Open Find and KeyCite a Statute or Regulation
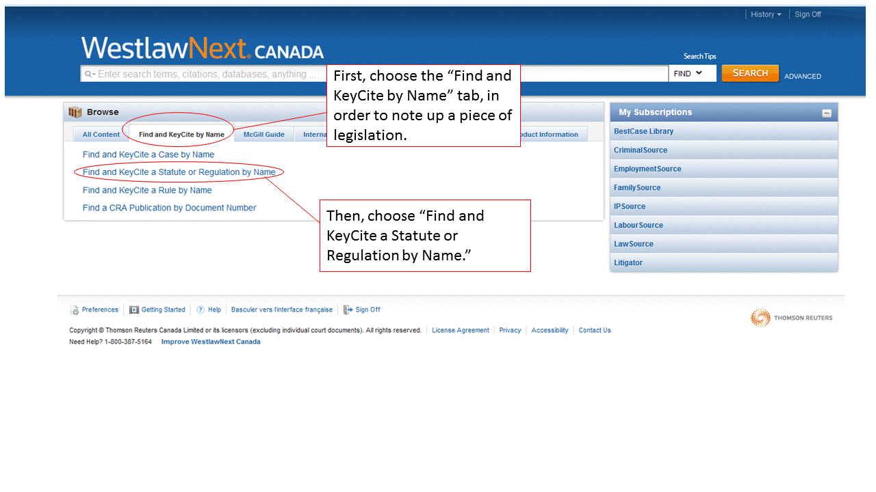The width and height of the screenshot is (876, 492). pos(179,172)
